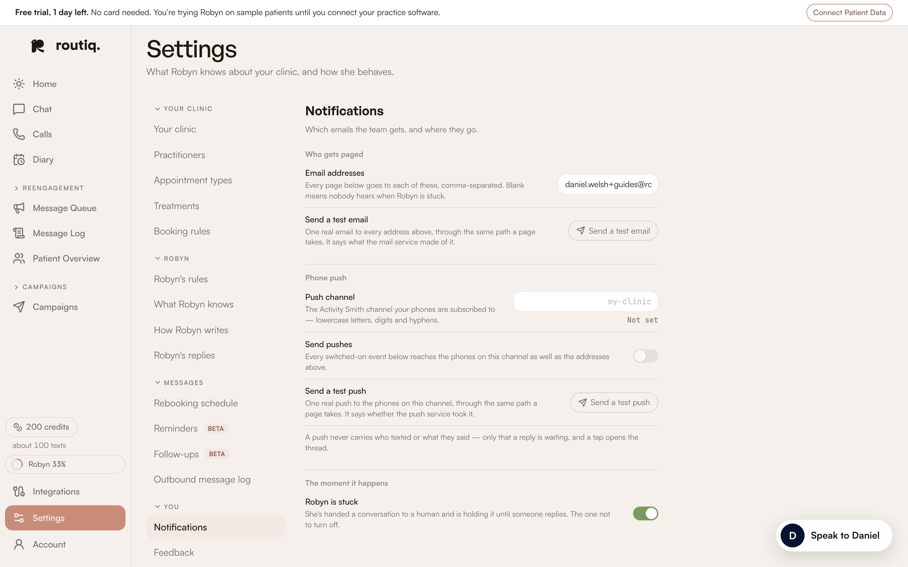Click the 200 credits pill
The width and height of the screenshot is (908, 567).
pyautogui.click(x=41, y=427)
